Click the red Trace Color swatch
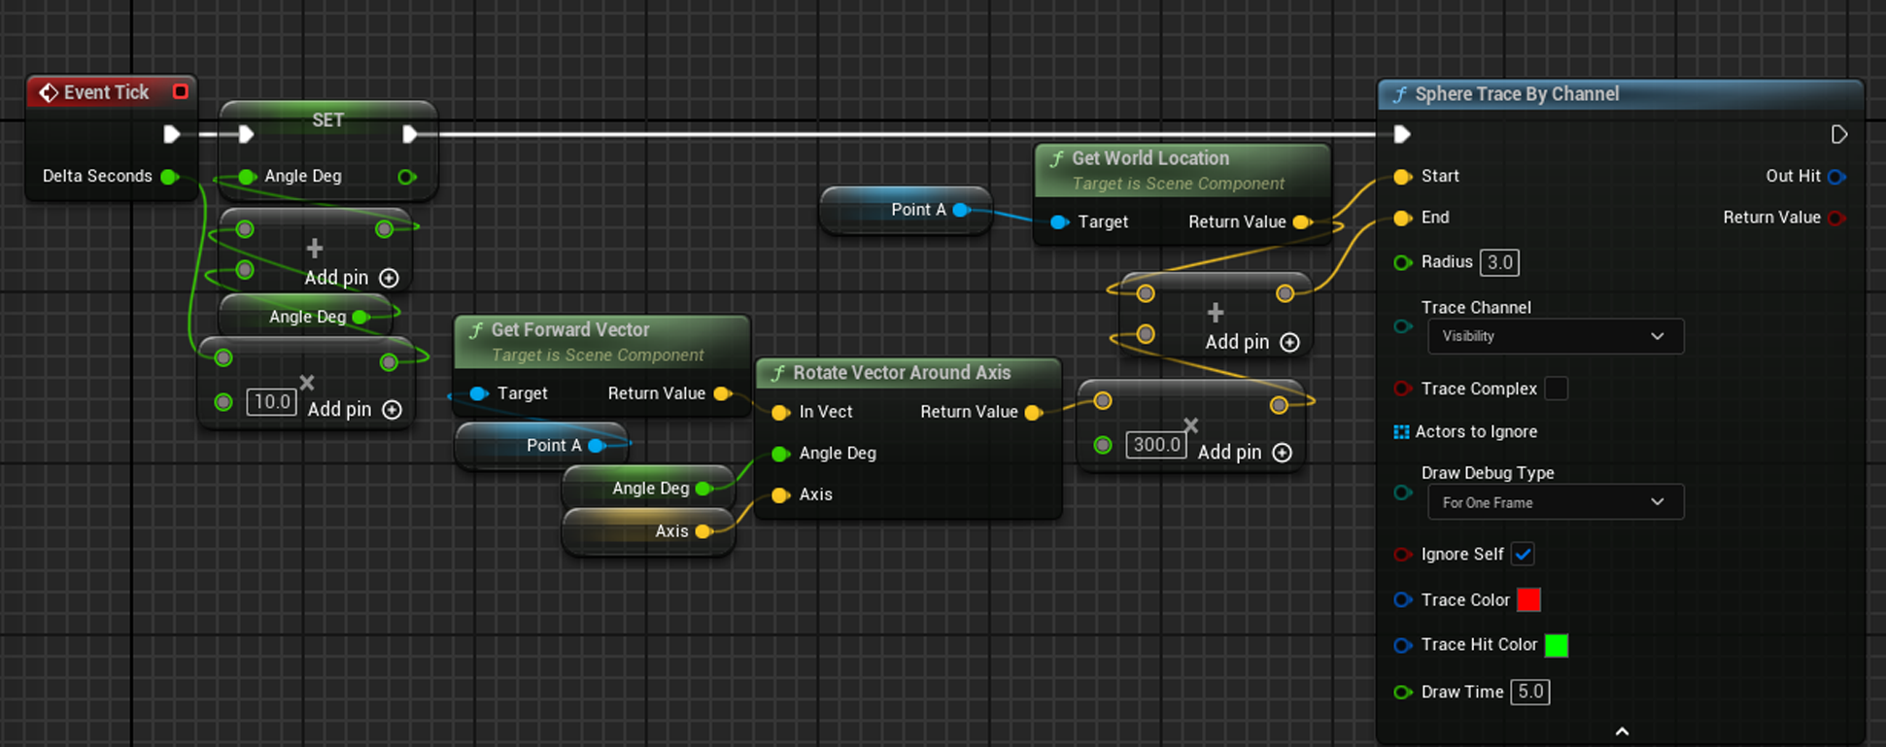The width and height of the screenshot is (1886, 747). pos(1528,599)
